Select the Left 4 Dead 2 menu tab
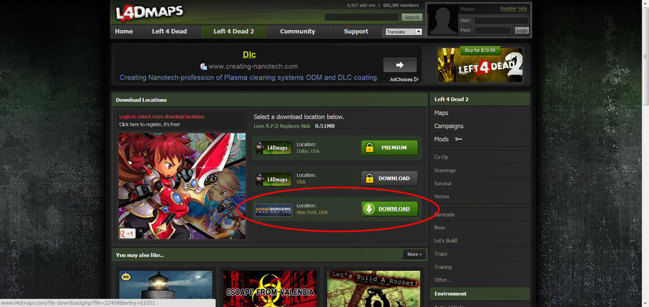Viewport: 649px width, 307px height. pyautogui.click(x=233, y=32)
